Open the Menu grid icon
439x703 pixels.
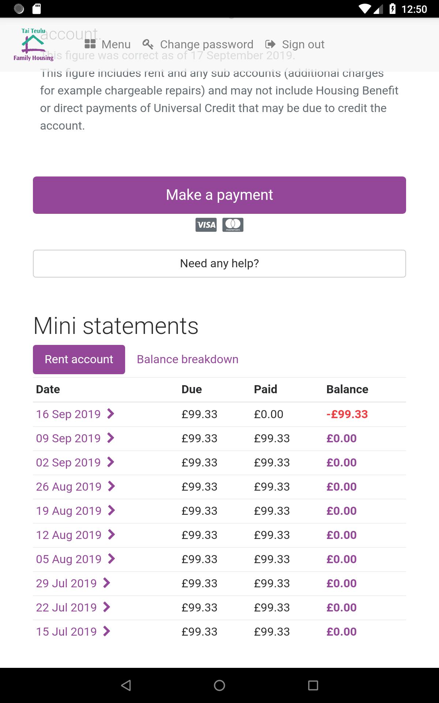(90, 44)
